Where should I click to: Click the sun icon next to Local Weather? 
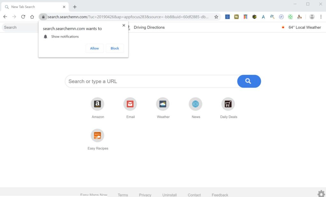[283, 27]
